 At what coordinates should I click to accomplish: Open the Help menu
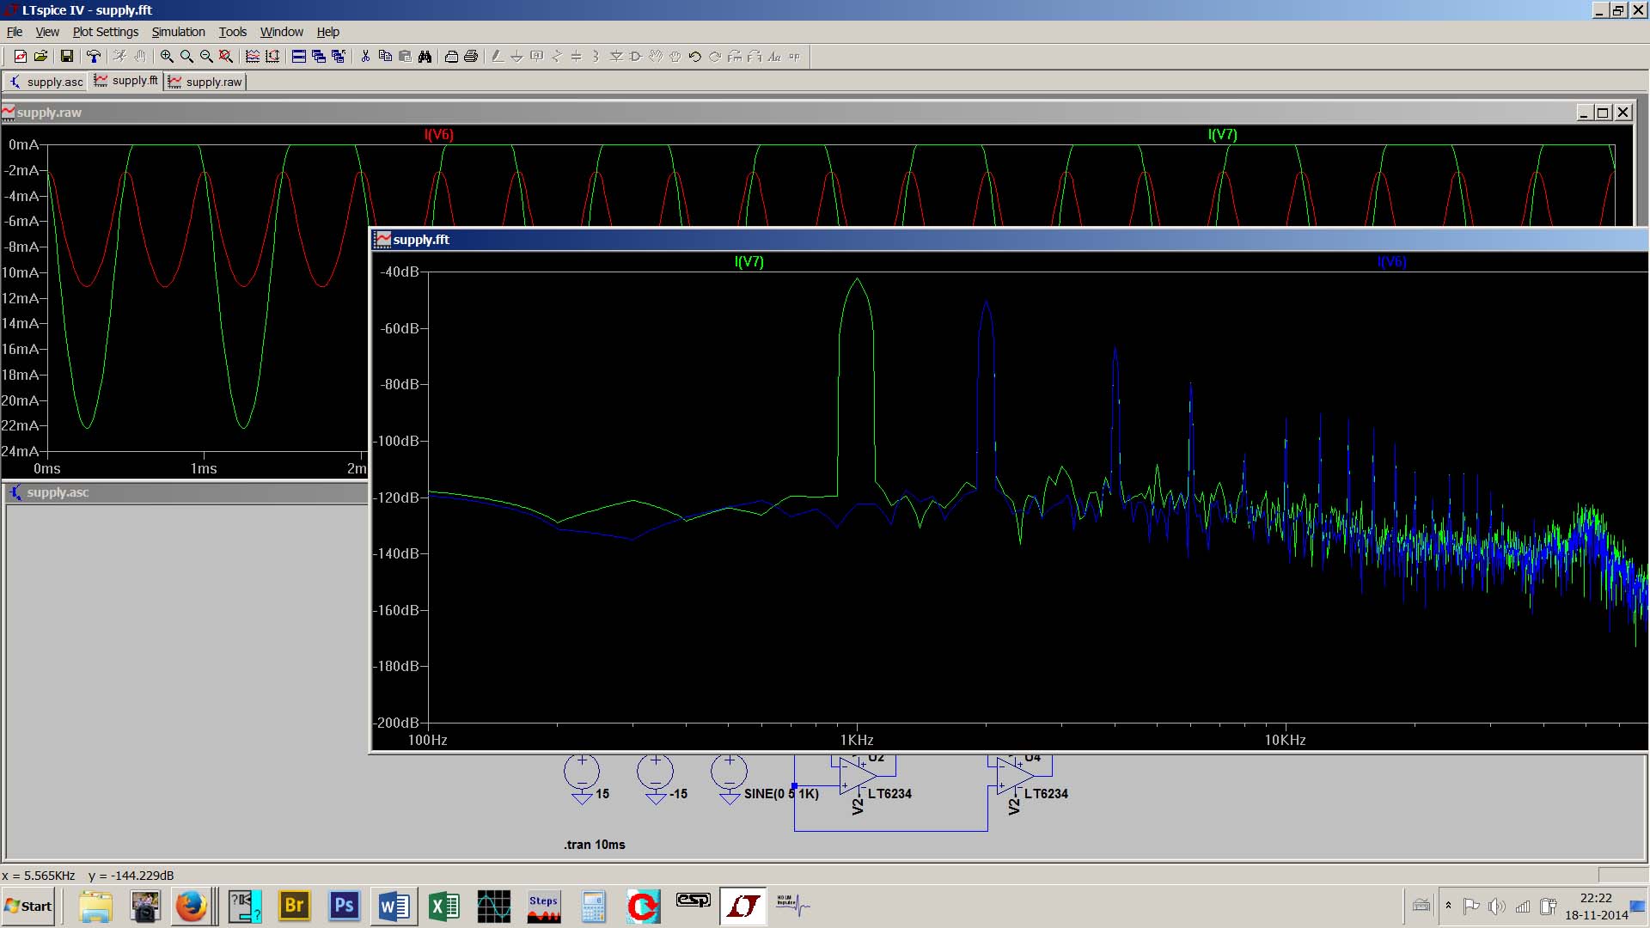[328, 32]
